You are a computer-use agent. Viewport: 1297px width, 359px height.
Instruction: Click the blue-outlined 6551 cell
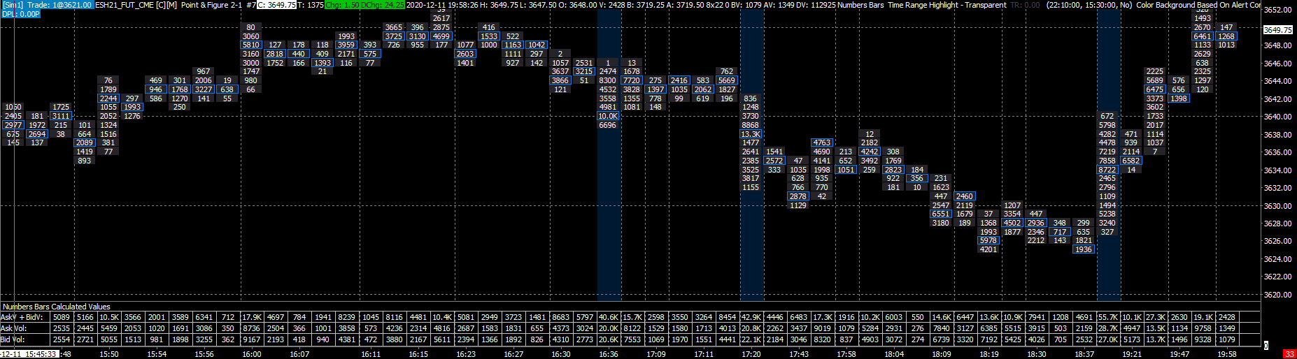(941, 214)
